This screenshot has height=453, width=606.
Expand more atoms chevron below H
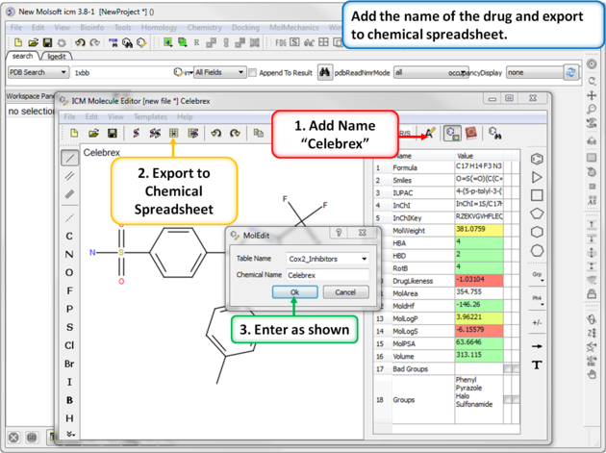tap(70, 434)
